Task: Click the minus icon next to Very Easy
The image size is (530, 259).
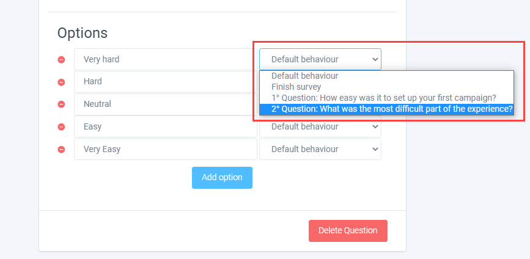Action: point(61,150)
